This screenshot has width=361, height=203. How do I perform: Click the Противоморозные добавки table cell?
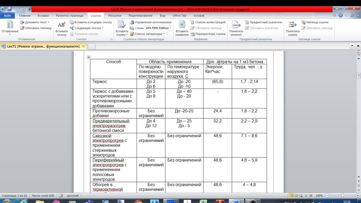114,113
